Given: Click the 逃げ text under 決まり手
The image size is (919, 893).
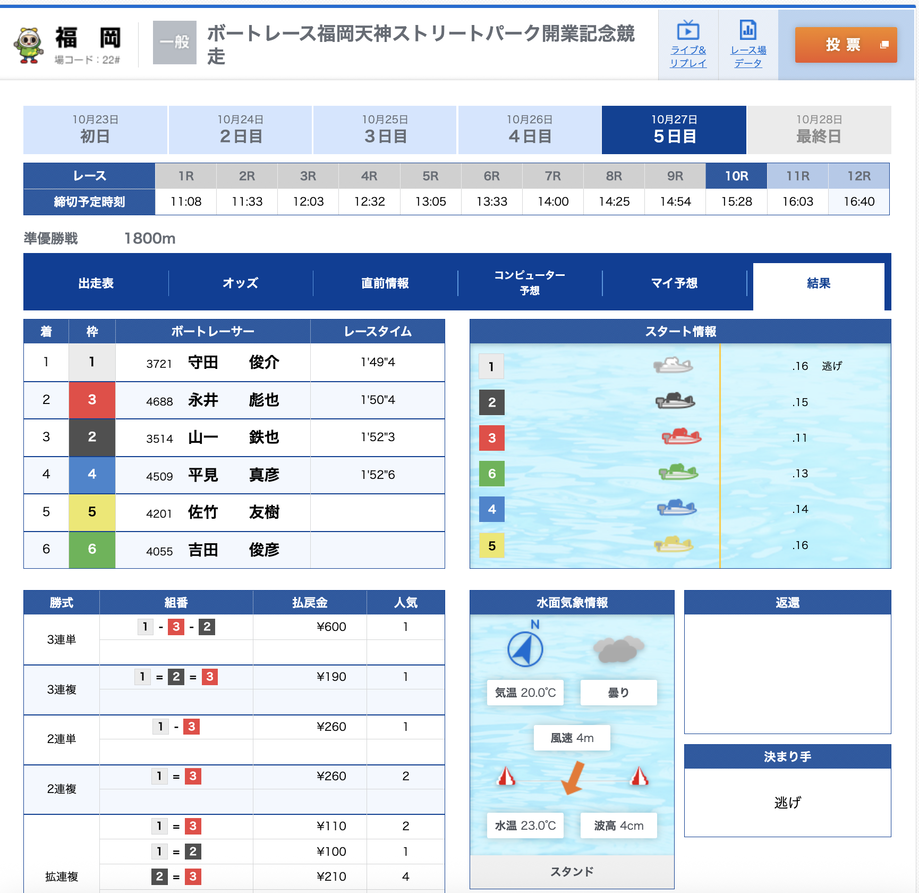Looking at the screenshot, I should point(787,802).
